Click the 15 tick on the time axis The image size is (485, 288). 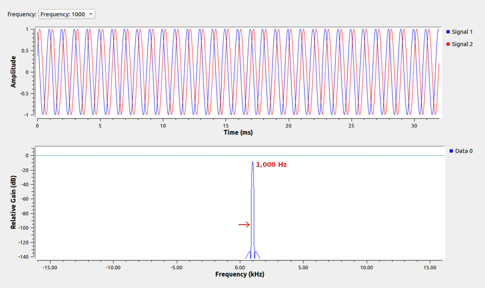[x=225, y=125]
